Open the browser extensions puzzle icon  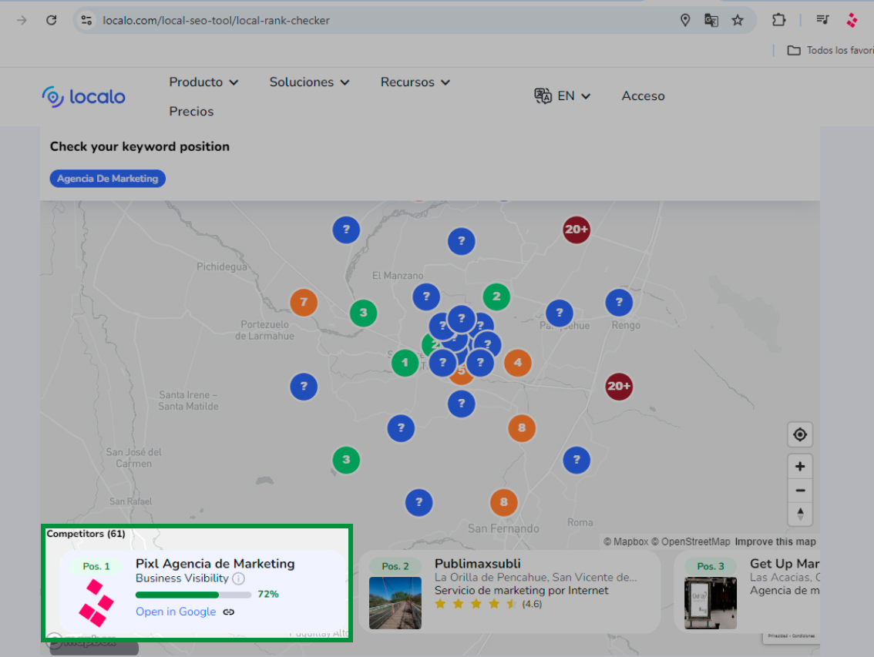coord(778,21)
